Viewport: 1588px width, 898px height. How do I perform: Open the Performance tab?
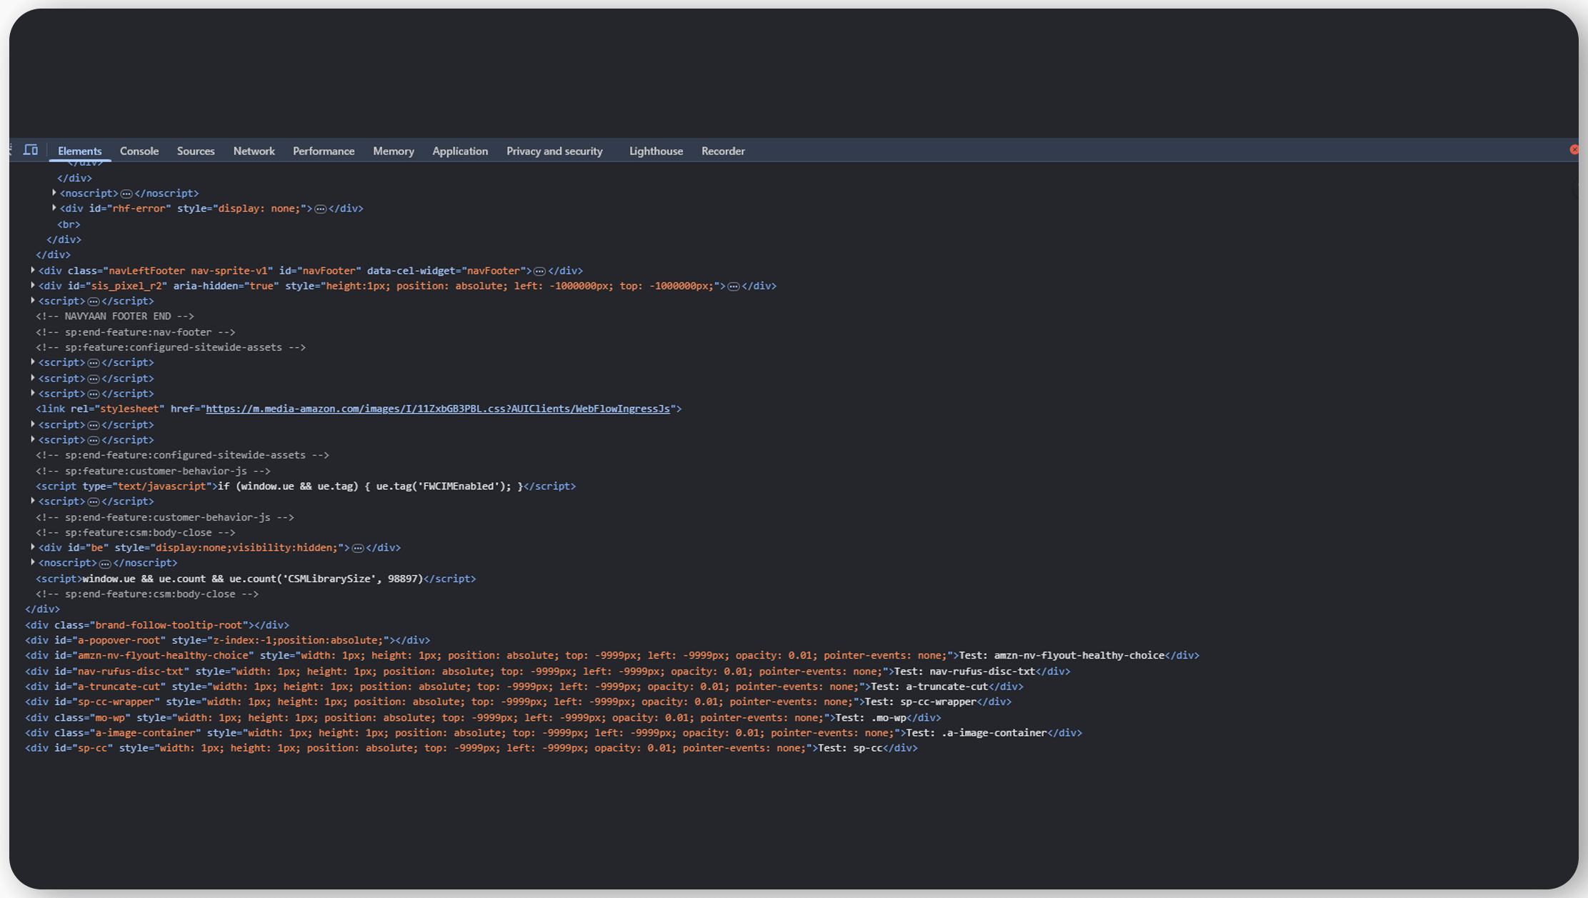coord(324,151)
